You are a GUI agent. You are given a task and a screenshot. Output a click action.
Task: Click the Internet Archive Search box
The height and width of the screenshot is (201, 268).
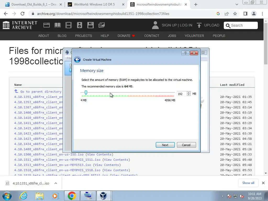[x=241, y=25]
